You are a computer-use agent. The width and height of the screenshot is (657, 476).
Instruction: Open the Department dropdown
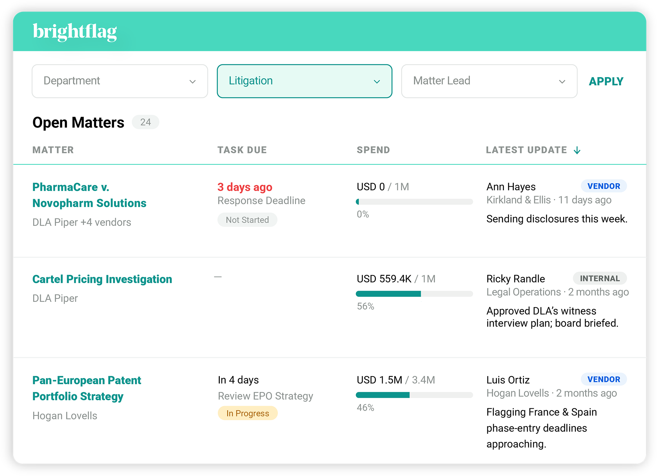point(120,81)
